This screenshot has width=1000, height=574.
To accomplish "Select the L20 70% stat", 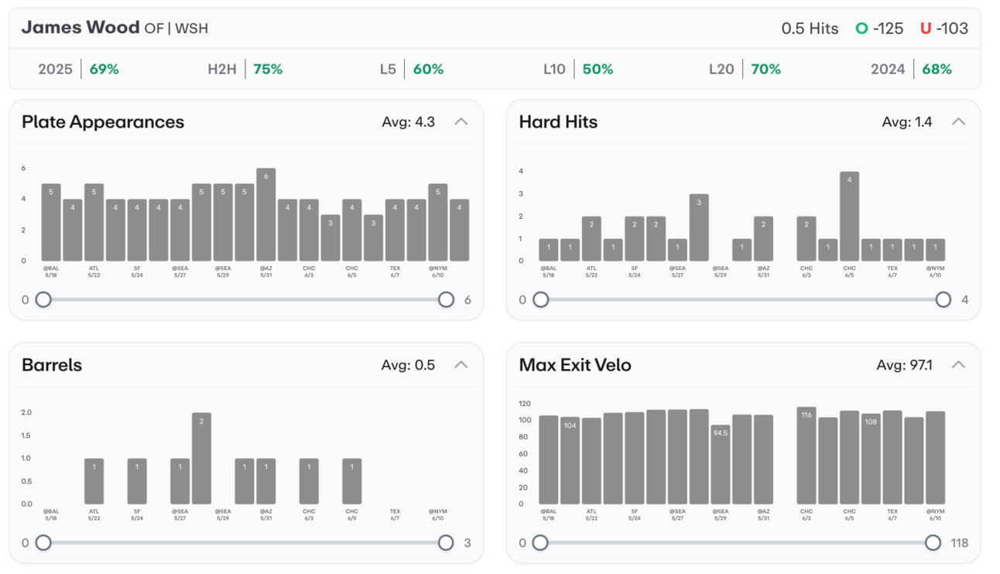I will pyautogui.click(x=745, y=69).
